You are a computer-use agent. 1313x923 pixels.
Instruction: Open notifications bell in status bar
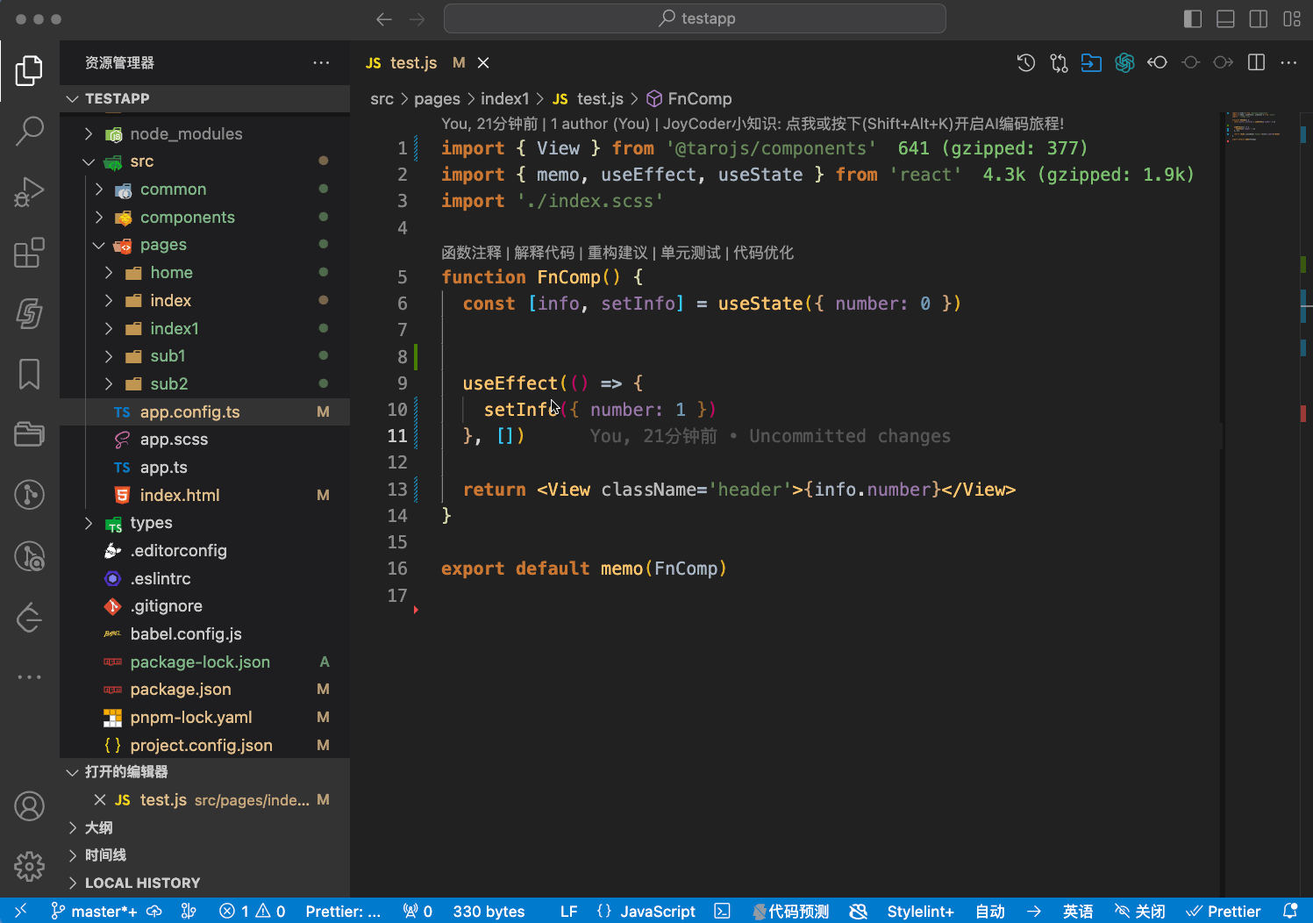[x=1289, y=911]
